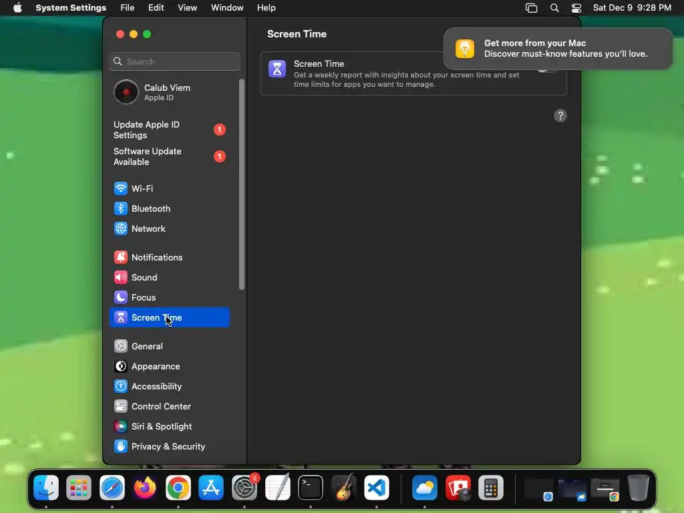Screen dimensions: 684x513
Task: Restore minimized Safari window in Dock
Action: click(539, 488)
